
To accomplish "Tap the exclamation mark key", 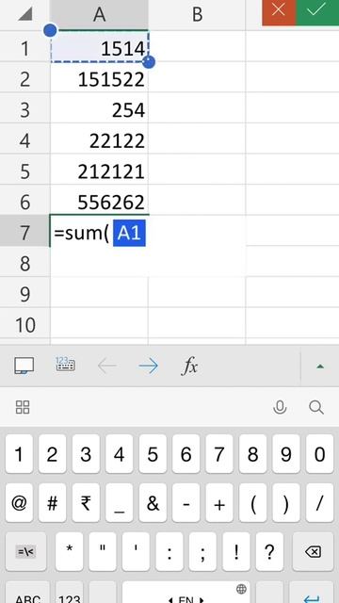I will (x=236, y=551).
